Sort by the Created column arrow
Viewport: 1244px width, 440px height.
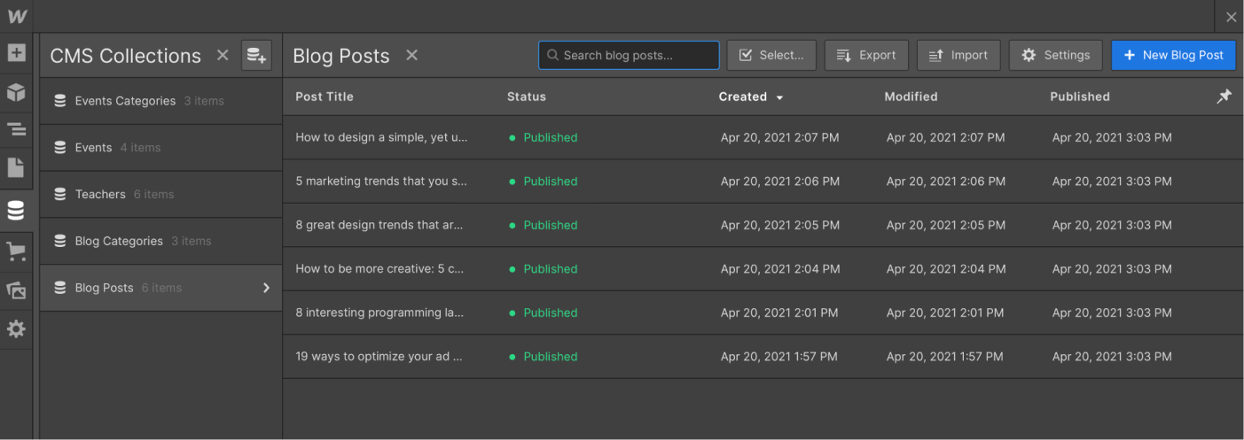779,97
